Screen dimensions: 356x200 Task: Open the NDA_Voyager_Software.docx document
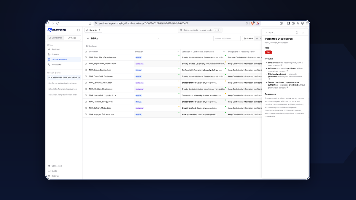point(101,114)
